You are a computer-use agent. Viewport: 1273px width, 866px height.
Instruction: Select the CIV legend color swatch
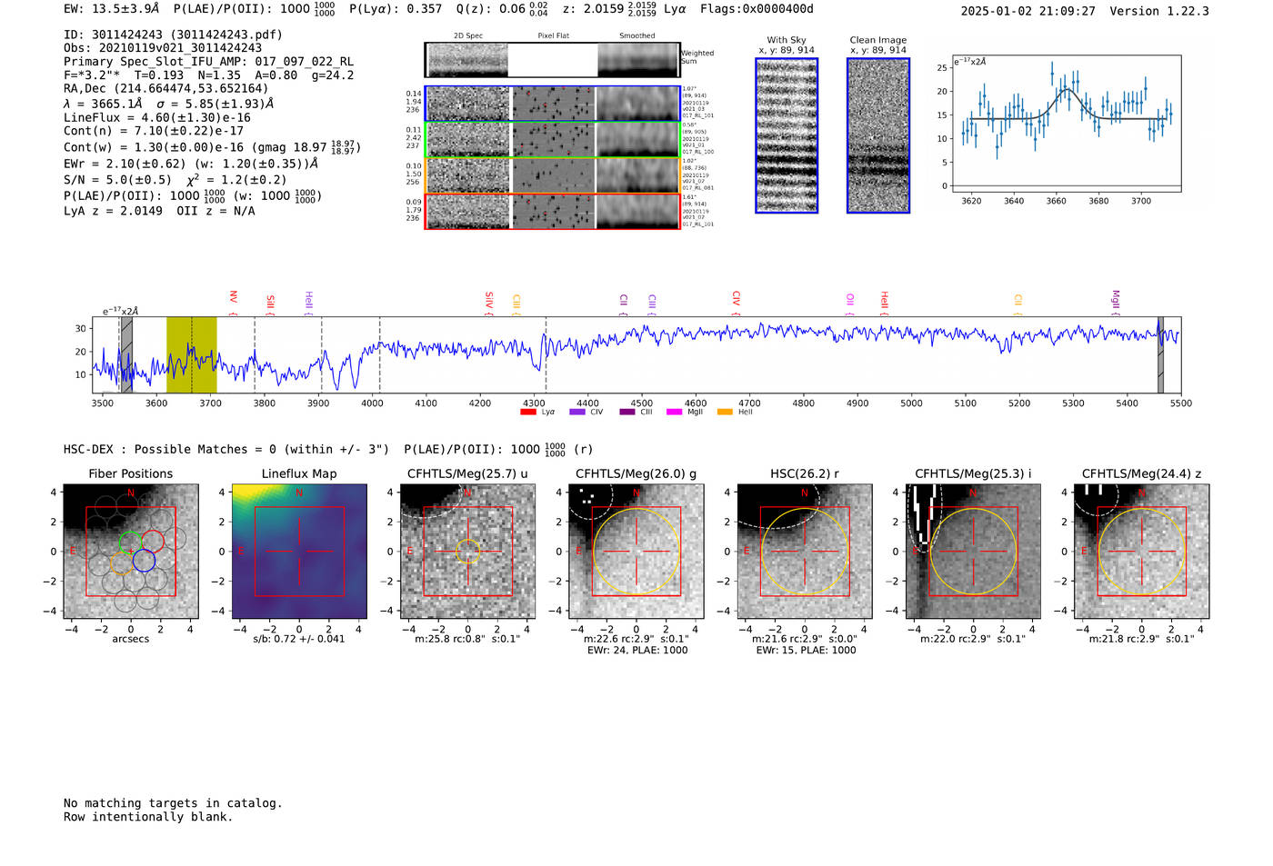[576, 413]
